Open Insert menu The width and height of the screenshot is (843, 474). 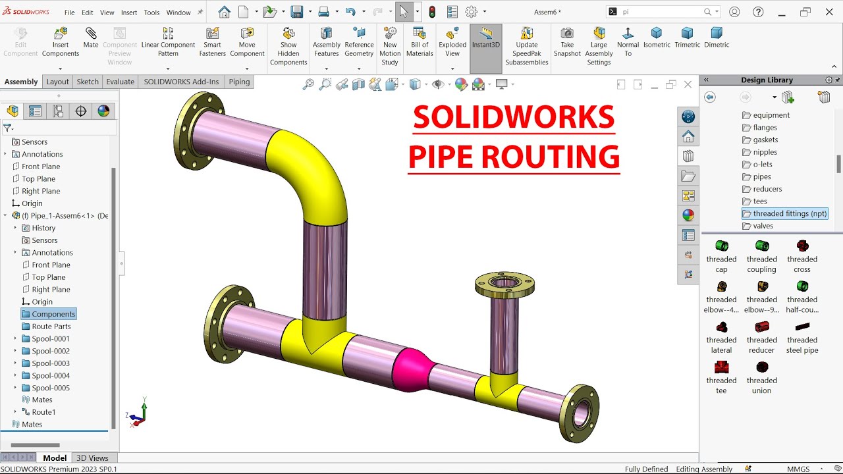click(129, 13)
